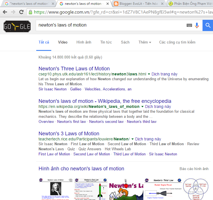Open the Video results tab
The width and height of the screenshot is (213, 200).
[x=63, y=42]
